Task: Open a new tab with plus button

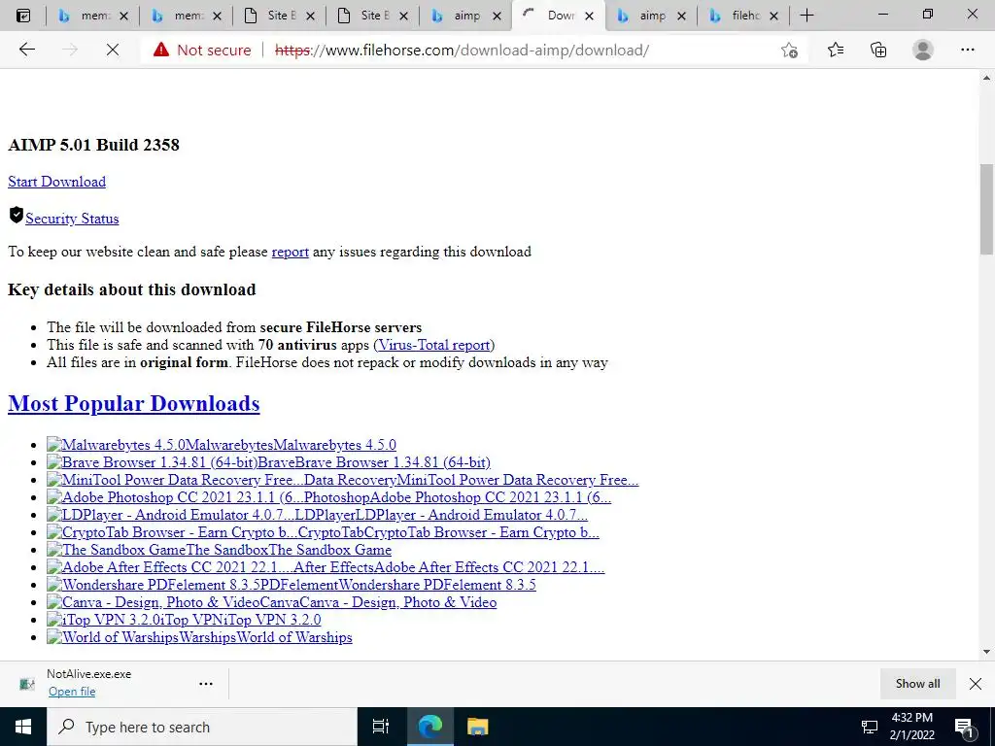Action: [x=806, y=16]
